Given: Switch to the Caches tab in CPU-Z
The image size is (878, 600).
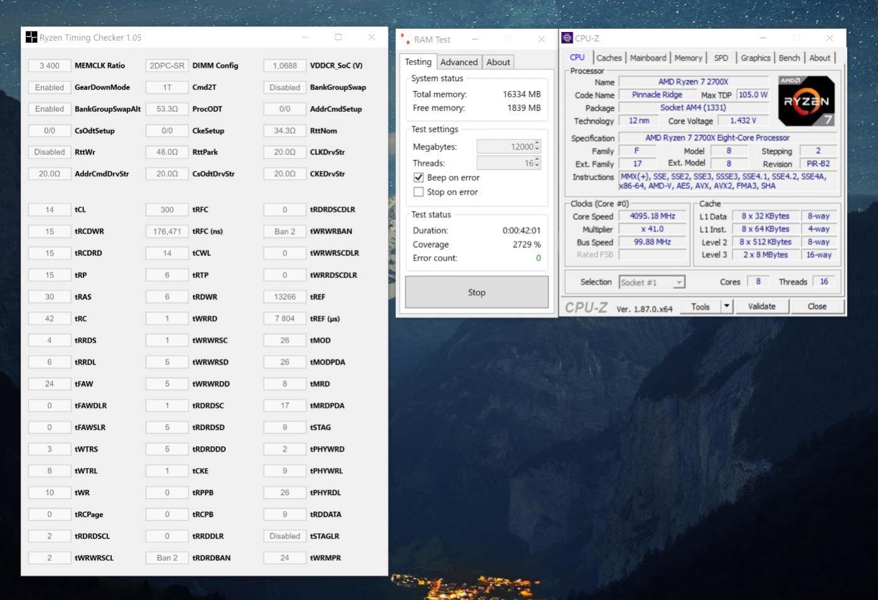Looking at the screenshot, I should point(609,58).
